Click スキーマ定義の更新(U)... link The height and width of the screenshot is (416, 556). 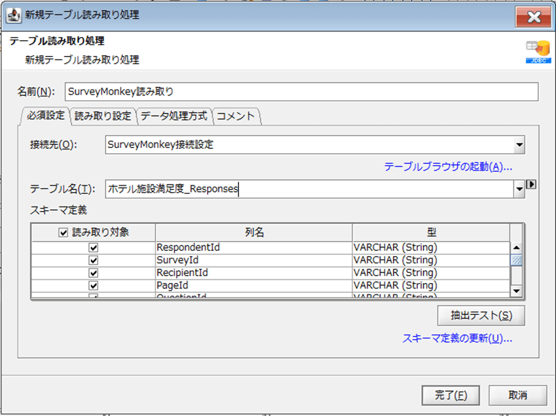point(457,338)
